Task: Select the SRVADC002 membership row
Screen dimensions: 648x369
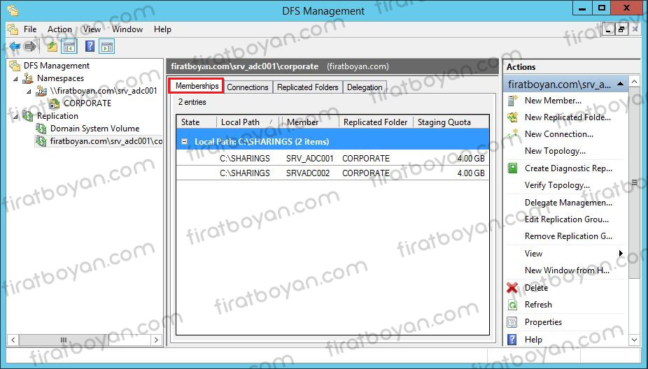Action: click(x=332, y=173)
